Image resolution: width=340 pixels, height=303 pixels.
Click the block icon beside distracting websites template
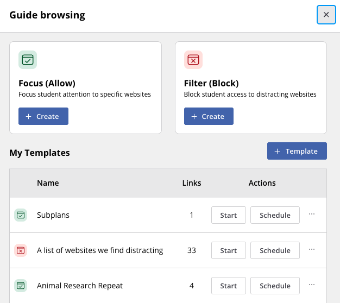21,250
